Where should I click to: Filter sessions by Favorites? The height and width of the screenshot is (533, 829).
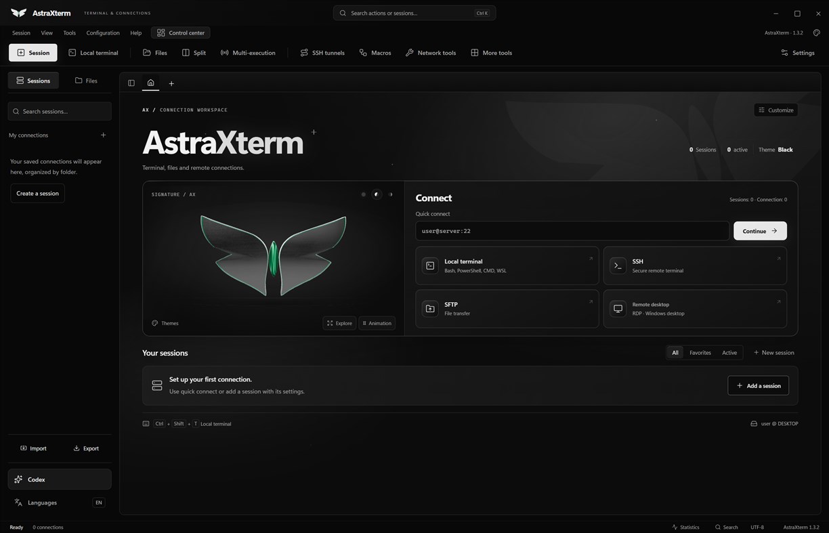[x=700, y=353]
